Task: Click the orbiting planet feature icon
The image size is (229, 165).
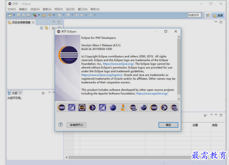Action: (143, 108)
